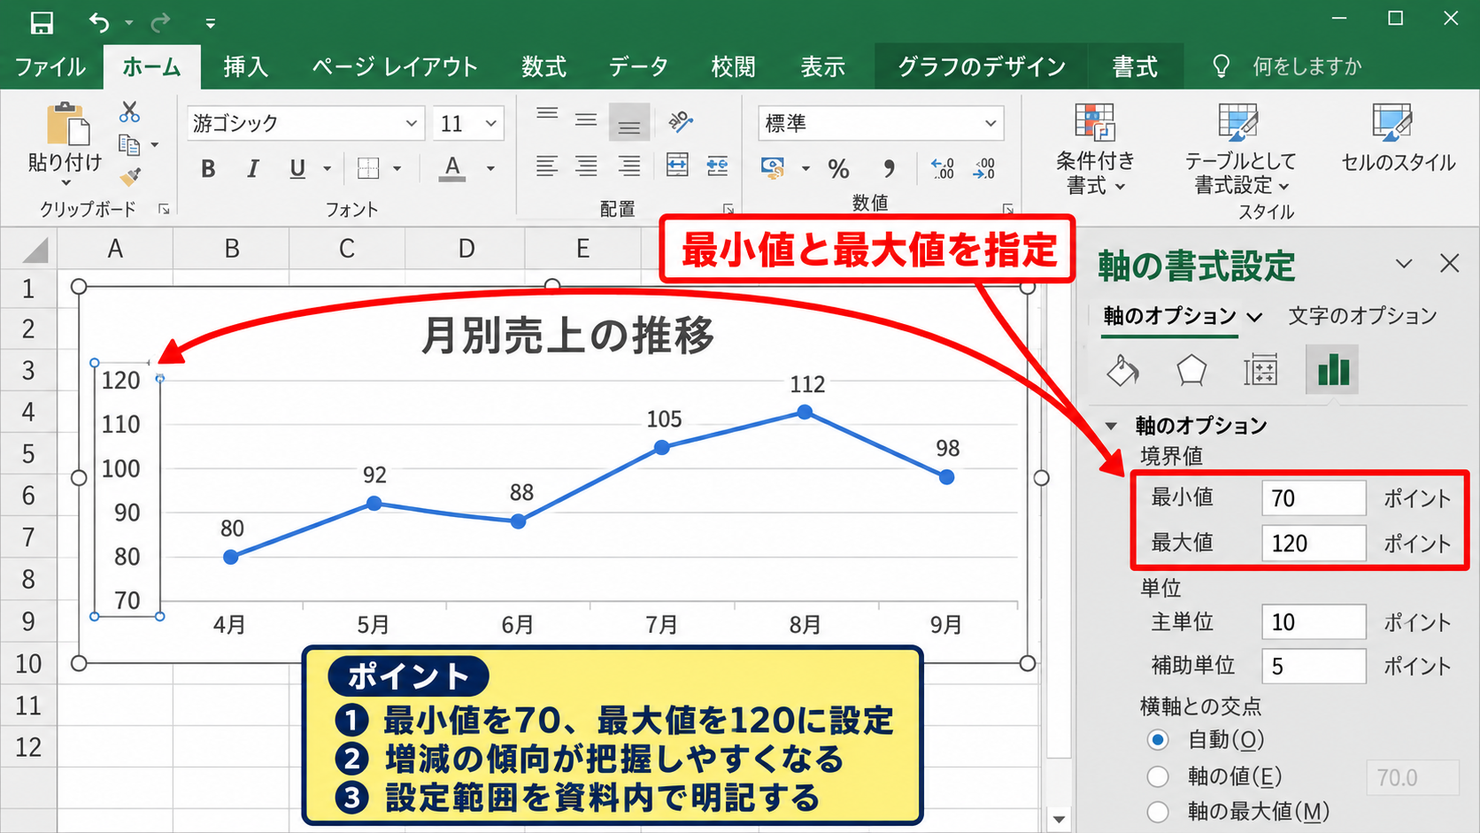1480x833 pixels.
Task: Open Size and Properties tab icon
Action: click(x=1260, y=370)
